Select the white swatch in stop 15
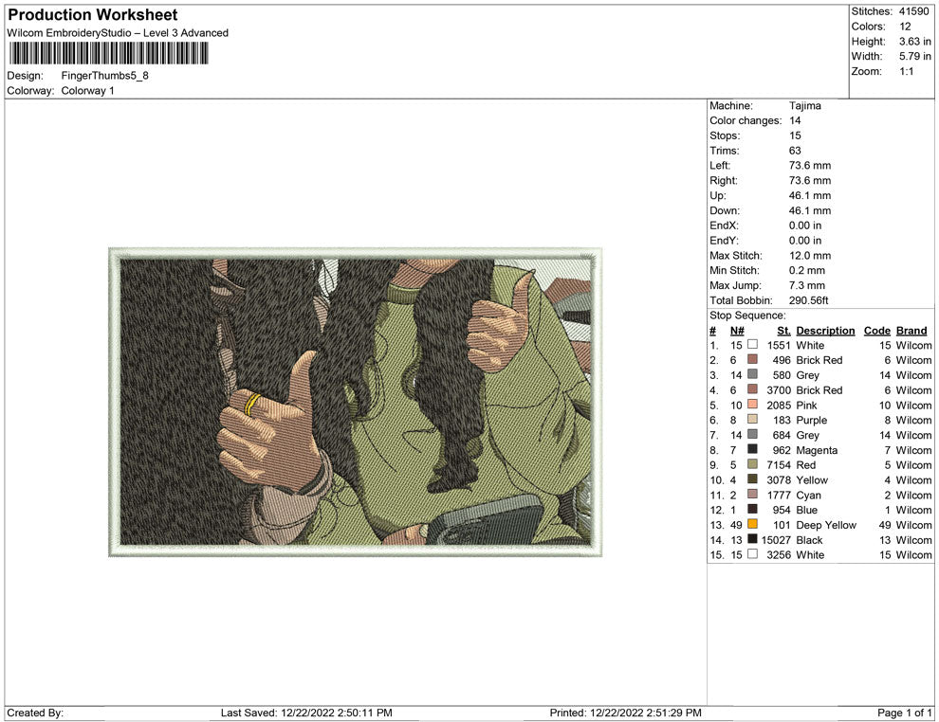The width and height of the screenshot is (939, 722). point(753,554)
